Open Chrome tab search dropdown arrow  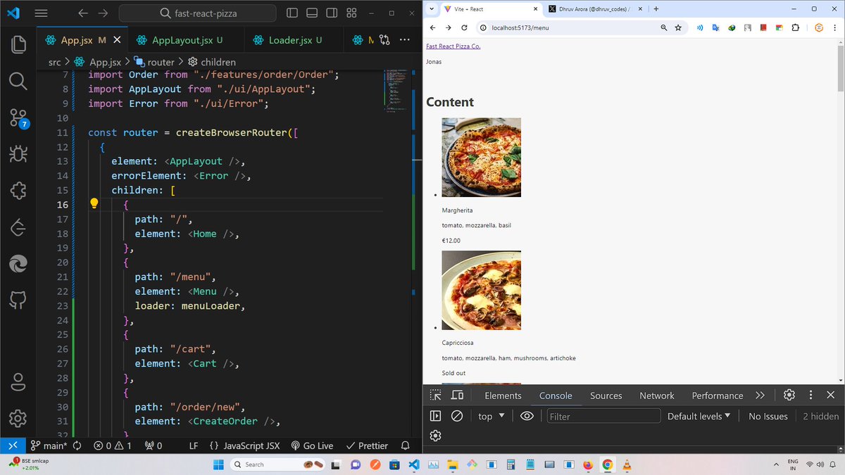(x=430, y=8)
